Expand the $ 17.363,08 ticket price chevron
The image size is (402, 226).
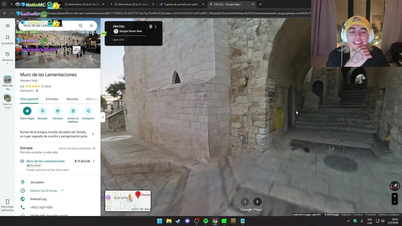93,161
